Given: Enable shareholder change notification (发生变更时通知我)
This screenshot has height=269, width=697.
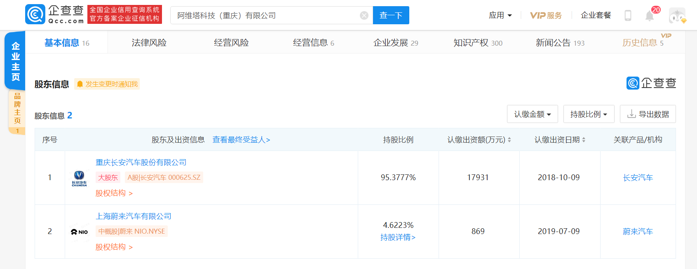Looking at the screenshot, I should point(107,84).
